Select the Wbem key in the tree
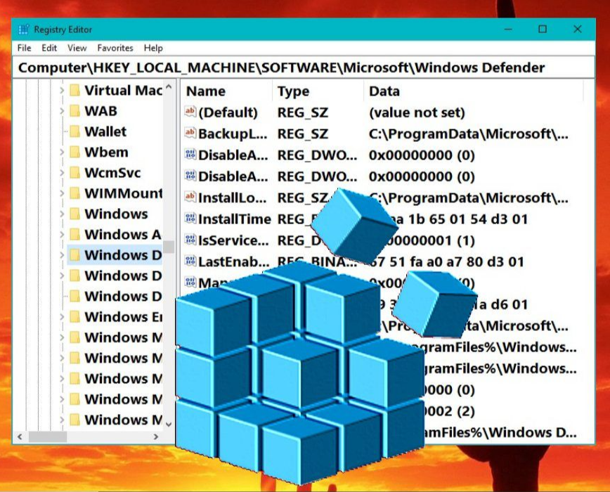 (106, 152)
